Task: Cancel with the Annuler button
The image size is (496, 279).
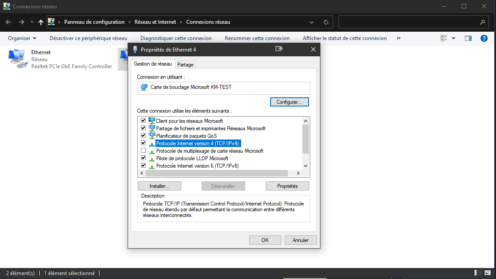Action: tap(301, 240)
